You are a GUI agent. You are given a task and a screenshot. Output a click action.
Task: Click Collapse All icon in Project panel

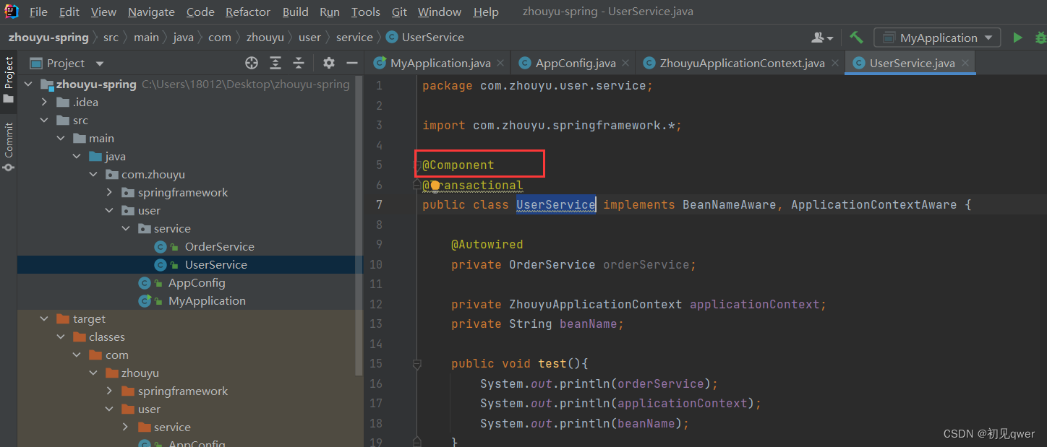pos(299,63)
